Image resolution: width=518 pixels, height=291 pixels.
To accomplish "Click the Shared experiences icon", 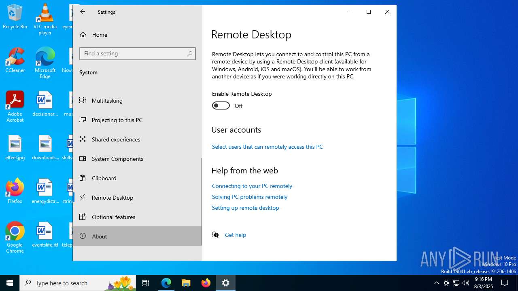I will (83, 139).
